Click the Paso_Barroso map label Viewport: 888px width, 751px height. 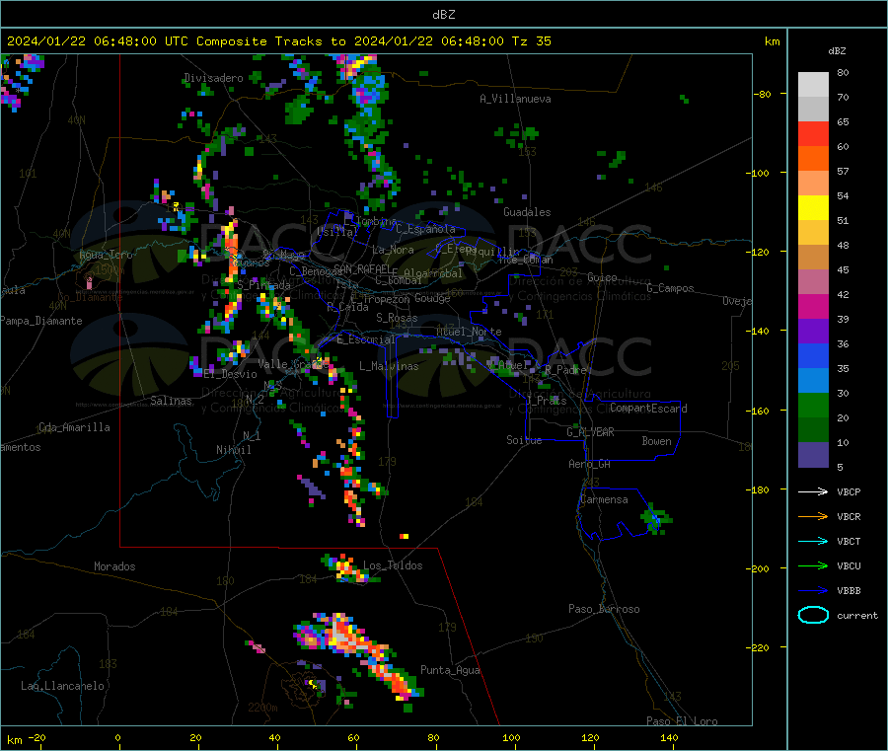(604, 609)
